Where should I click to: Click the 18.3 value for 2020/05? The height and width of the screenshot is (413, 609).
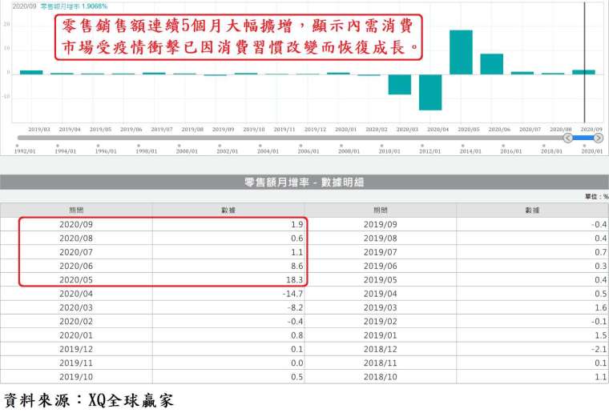(x=295, y=280)
